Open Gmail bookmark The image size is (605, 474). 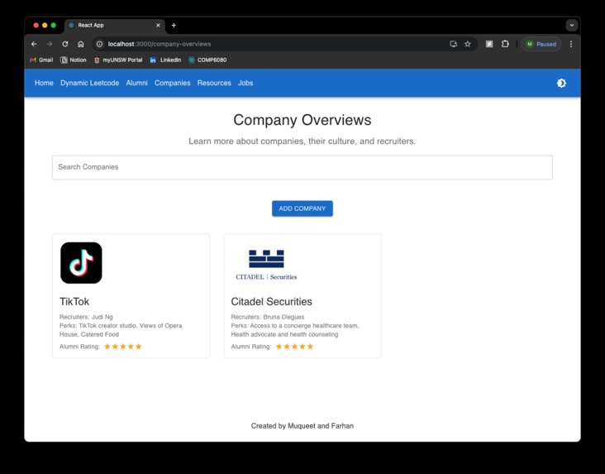(41, 60)
